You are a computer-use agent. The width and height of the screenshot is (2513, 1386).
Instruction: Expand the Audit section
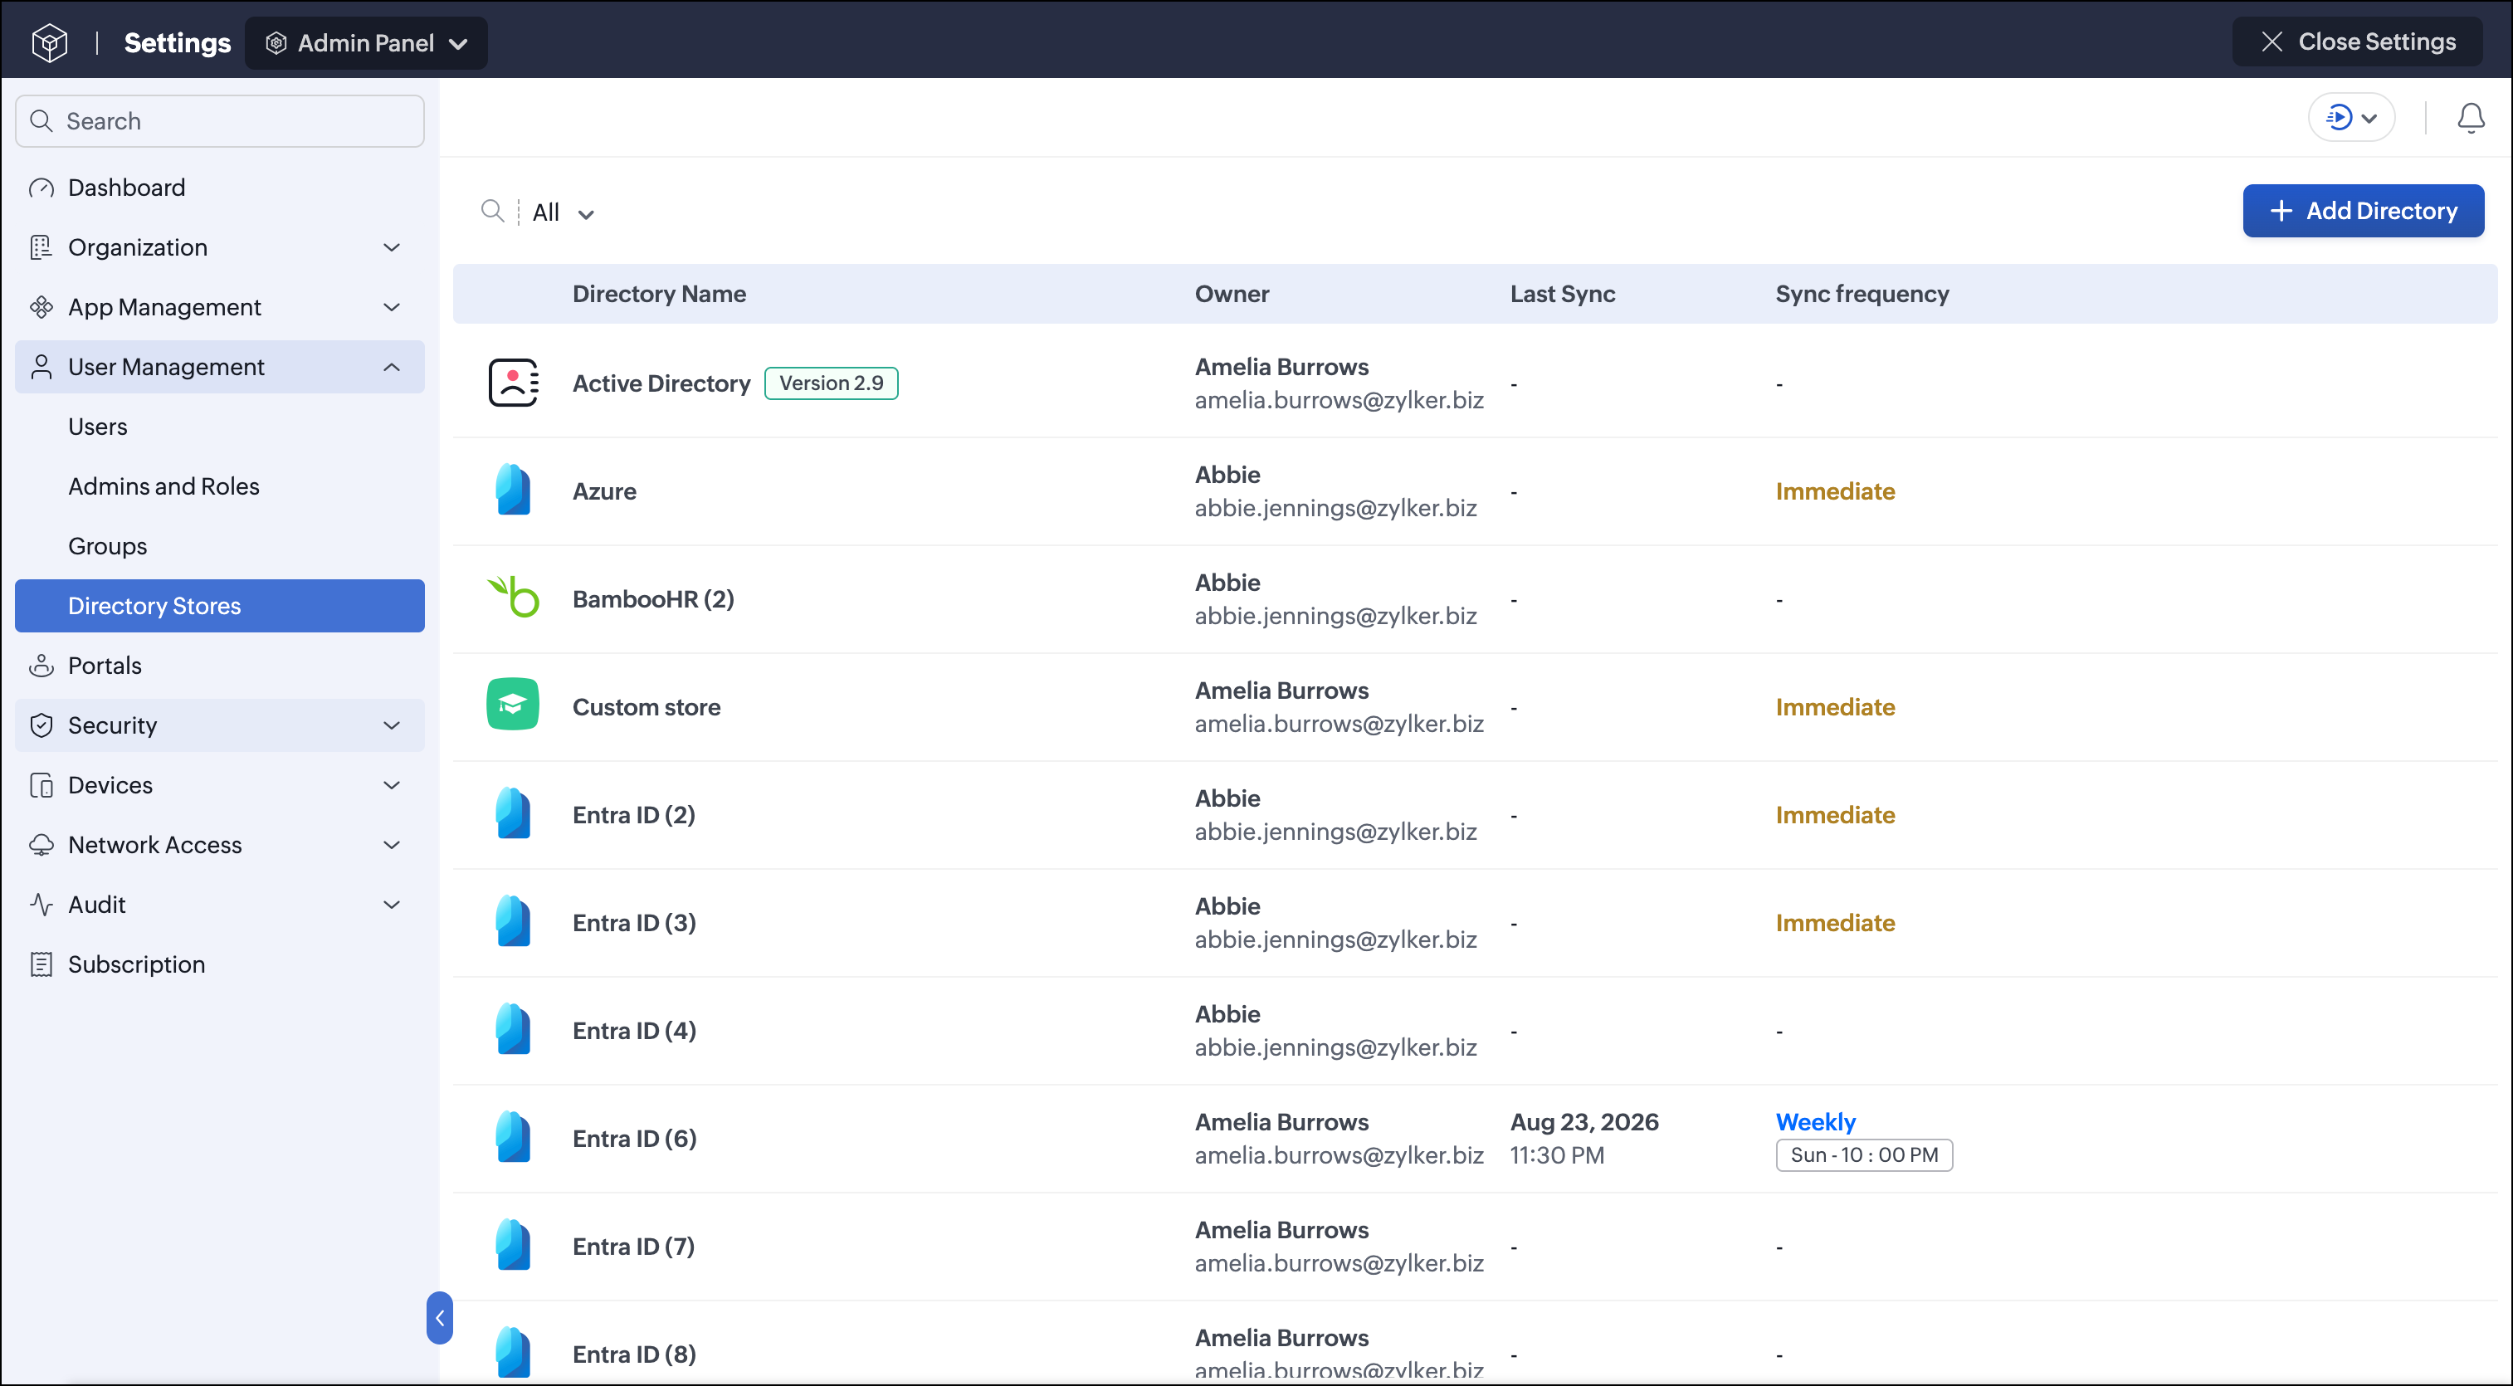point(219,904)
